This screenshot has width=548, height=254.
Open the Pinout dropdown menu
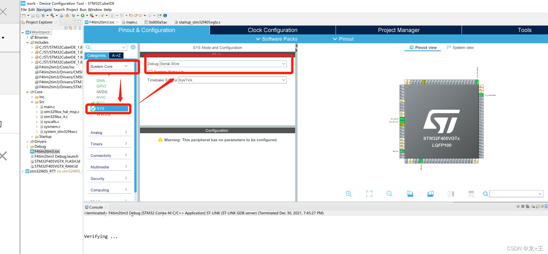click(x=343, y=39)
